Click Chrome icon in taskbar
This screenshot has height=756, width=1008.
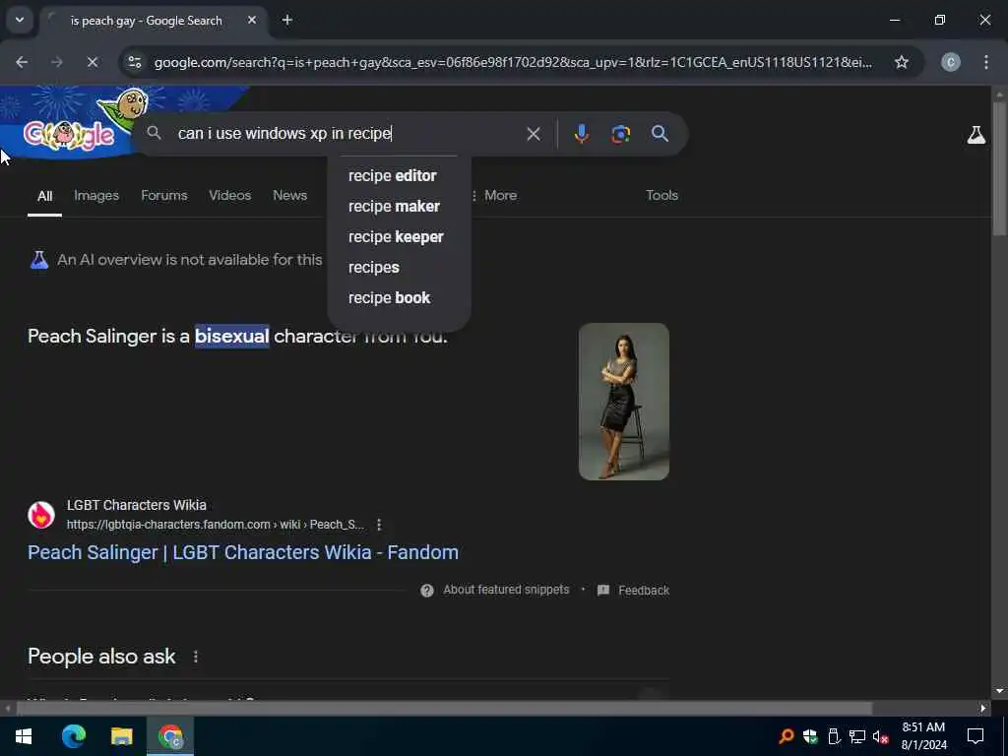point(170,736)
